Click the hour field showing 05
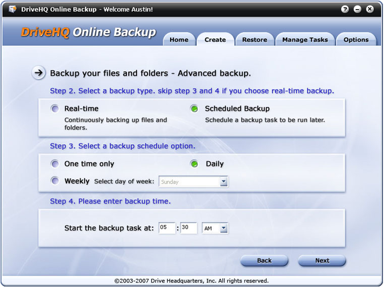 coord(167,228)
